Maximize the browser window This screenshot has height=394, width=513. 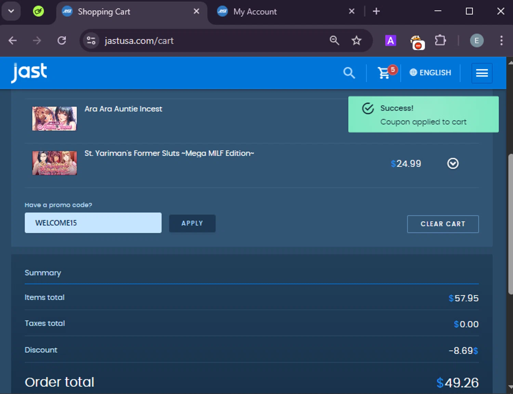[469, 11]
